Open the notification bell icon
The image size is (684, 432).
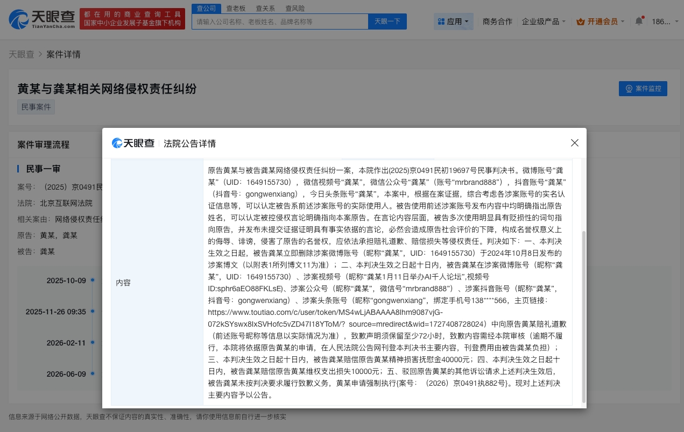pyautogui.click(x=639, y=21)
